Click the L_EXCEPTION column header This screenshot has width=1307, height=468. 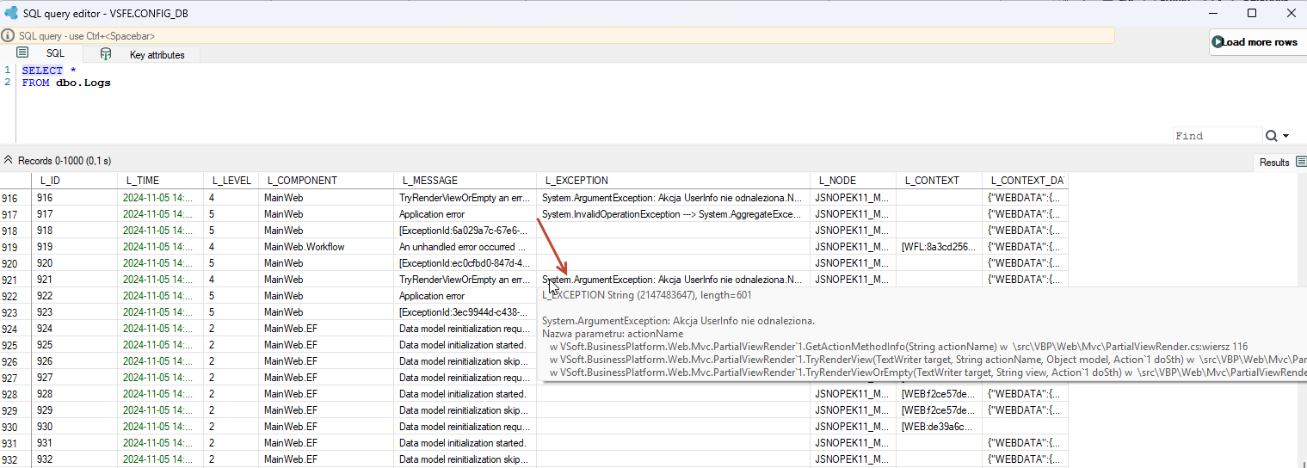click(x=674, y=181)
